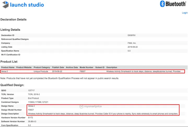188x127 pixels.
Task: Click the Archive Date column header
Action: point(72,67)
